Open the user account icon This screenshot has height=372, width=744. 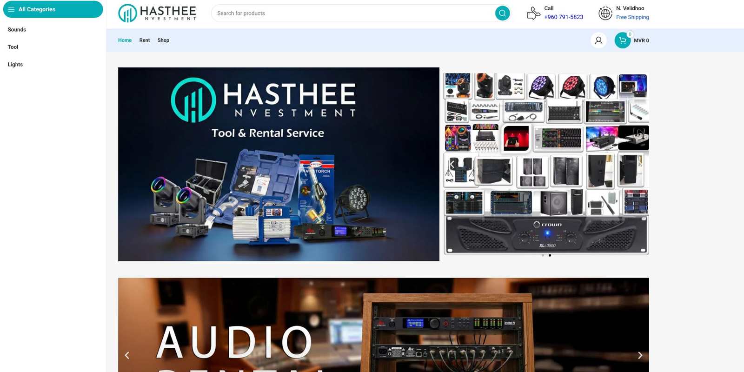[598, 40]
